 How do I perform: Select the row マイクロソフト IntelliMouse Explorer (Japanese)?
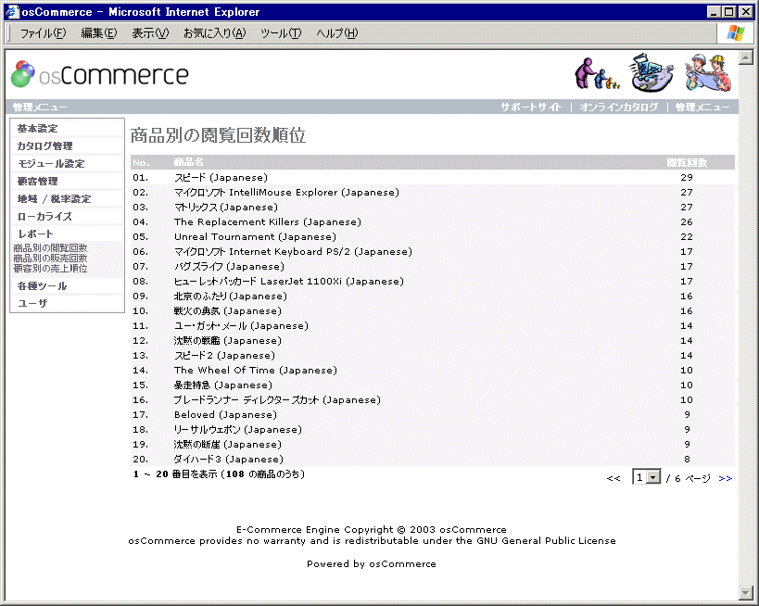[433, 192]
